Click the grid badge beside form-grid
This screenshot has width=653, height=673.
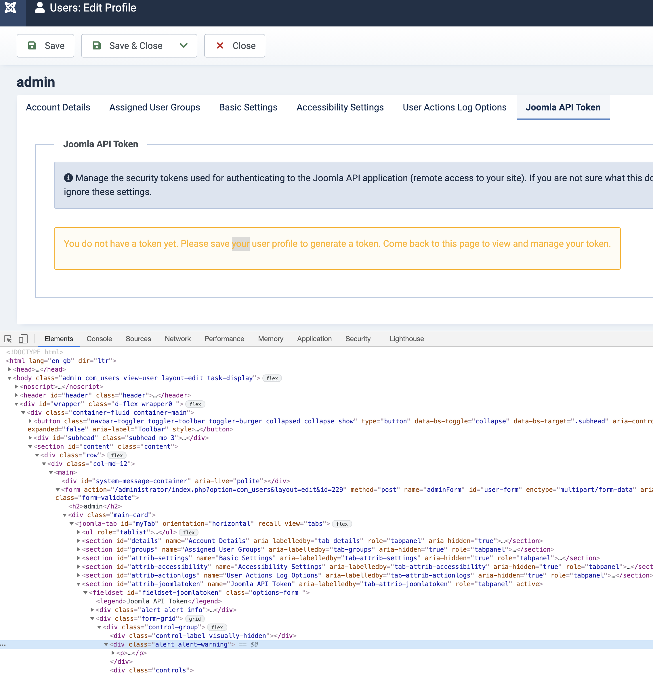click(195, 619)
